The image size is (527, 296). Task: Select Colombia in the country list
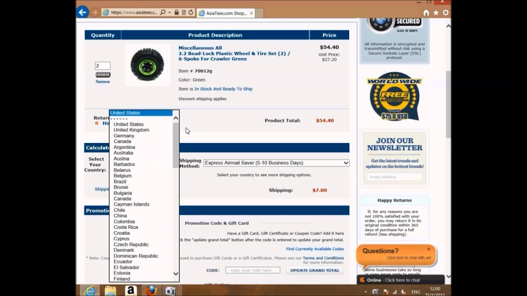[x=124, y=222]
